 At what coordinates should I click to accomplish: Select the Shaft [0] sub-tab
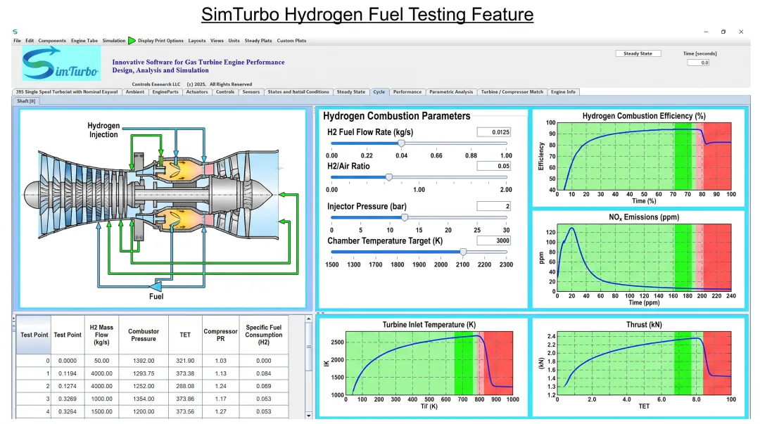[x=26, y=101]
